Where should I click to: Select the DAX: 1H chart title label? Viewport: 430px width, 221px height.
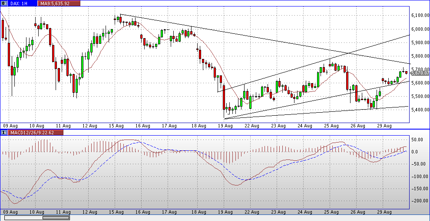pos(23,3)
